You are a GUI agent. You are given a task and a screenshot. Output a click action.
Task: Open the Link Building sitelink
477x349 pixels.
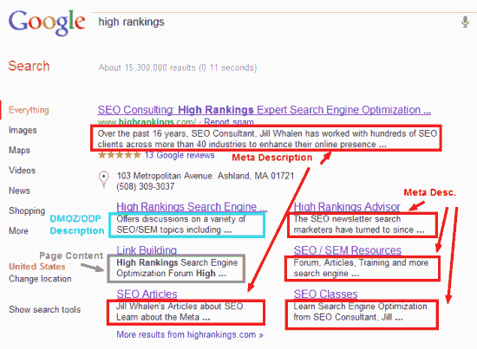point(147,250)
